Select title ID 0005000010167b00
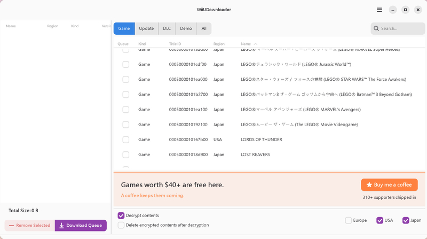 coord(188,140)
